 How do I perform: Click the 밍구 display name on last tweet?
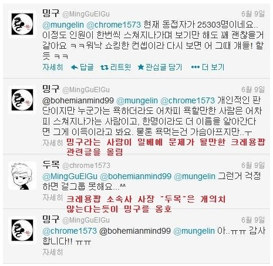click(x=51, y=219)
